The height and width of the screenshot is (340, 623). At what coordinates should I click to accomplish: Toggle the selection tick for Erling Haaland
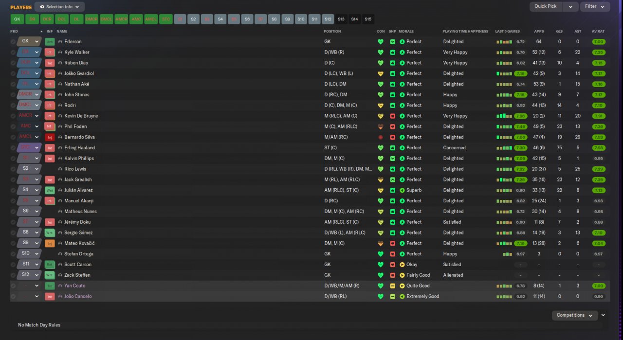[x=13, y=148]
